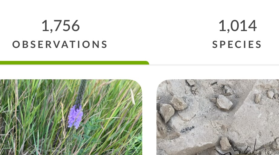Viewport: 279px width, 155px height.
Task: Click the 1,014 species count
Action: coord(238,26)
